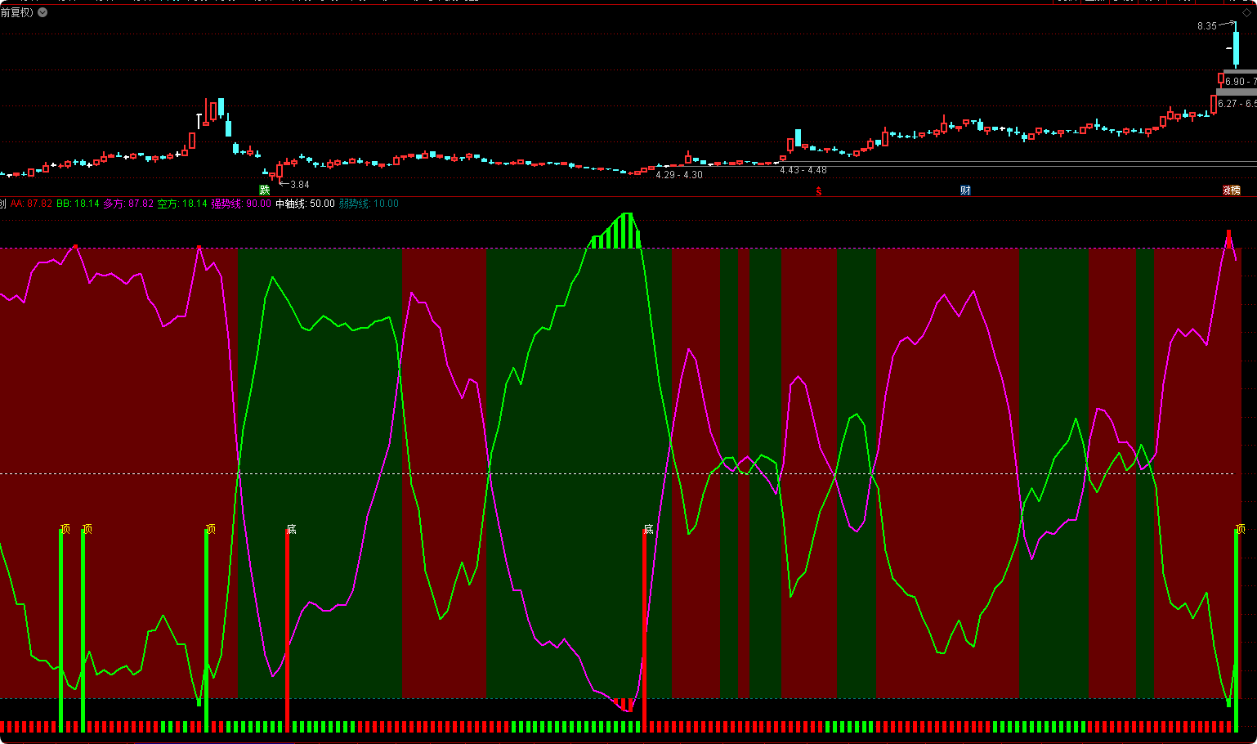Click the 底 marker above the first red bar
Screen dimensions: 1257x744
(x=291, y=529)
